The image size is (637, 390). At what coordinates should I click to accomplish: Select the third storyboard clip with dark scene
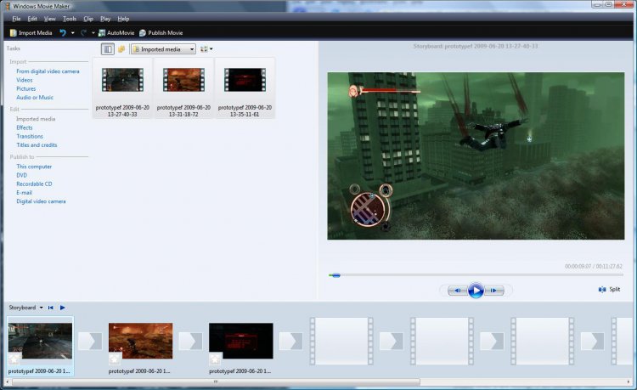(241, 341)
